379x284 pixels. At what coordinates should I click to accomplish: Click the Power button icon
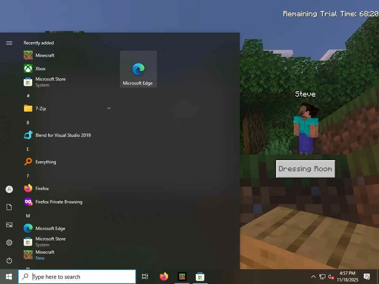coord(9,260)
